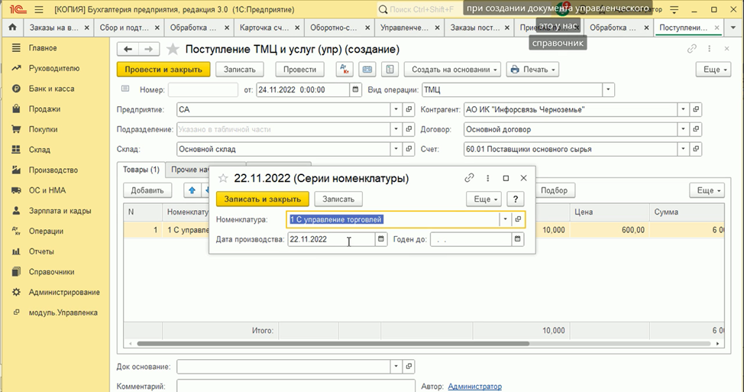This screenshot has width=744, height=392.
Task: Open Док основание record icon
Action: pos(409,366)
